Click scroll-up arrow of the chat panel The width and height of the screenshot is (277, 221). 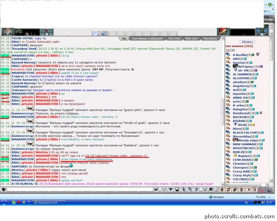[x=223, y=38]
